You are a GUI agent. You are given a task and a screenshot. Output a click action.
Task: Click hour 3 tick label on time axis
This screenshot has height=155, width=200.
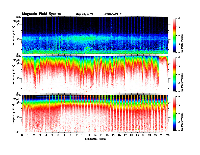pos(40,135)
